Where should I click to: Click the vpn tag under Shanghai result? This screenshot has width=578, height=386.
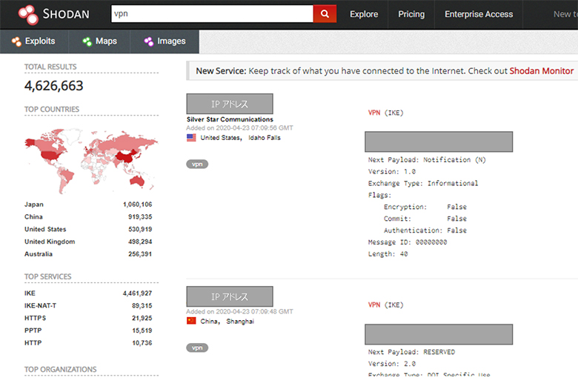tap(197, 347)
